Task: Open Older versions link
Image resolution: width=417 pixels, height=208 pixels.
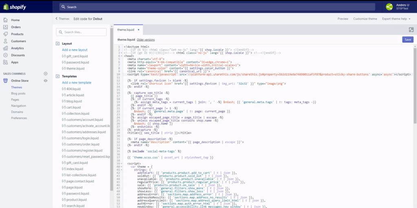Action: [146, 40]
